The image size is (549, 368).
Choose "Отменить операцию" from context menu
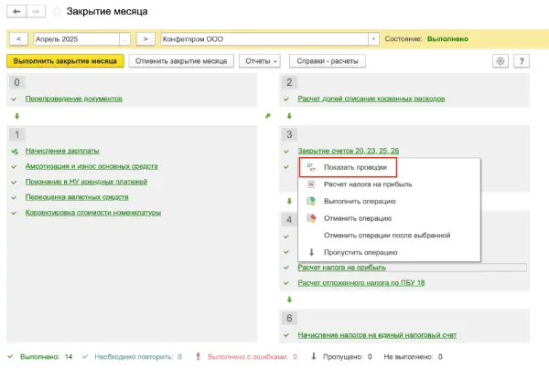pyautogui.click(x=359, y=218)
